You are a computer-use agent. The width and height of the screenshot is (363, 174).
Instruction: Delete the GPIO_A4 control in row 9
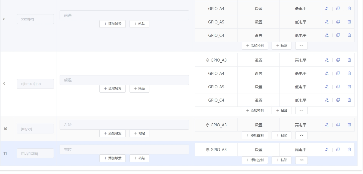tap(349, 73)
